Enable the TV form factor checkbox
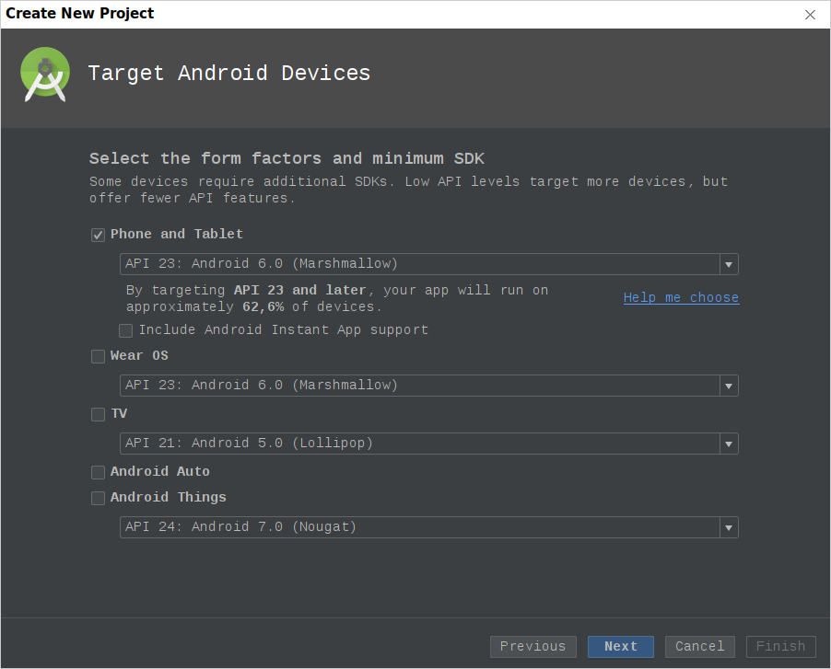Screen dimensions: 831x669 click(98, 414)
